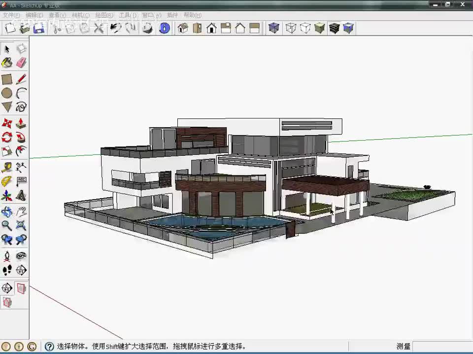Screen dimensions: 473x354
Task: Enable Shaded With Textures face style
Action: click(x=334, y=29)
